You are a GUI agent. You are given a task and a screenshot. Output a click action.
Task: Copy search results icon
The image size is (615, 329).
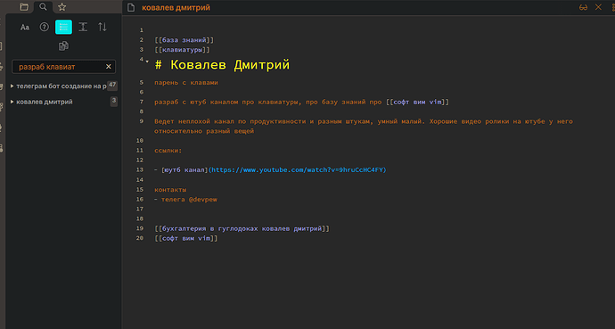click(63, 46)
